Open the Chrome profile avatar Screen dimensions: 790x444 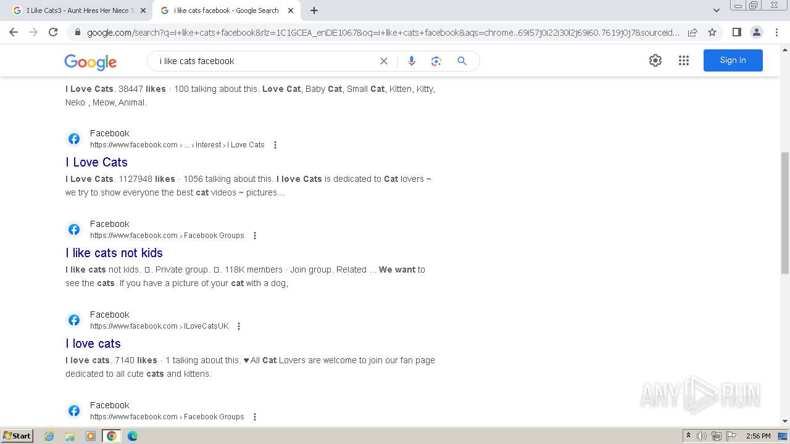tap(756, 32)
